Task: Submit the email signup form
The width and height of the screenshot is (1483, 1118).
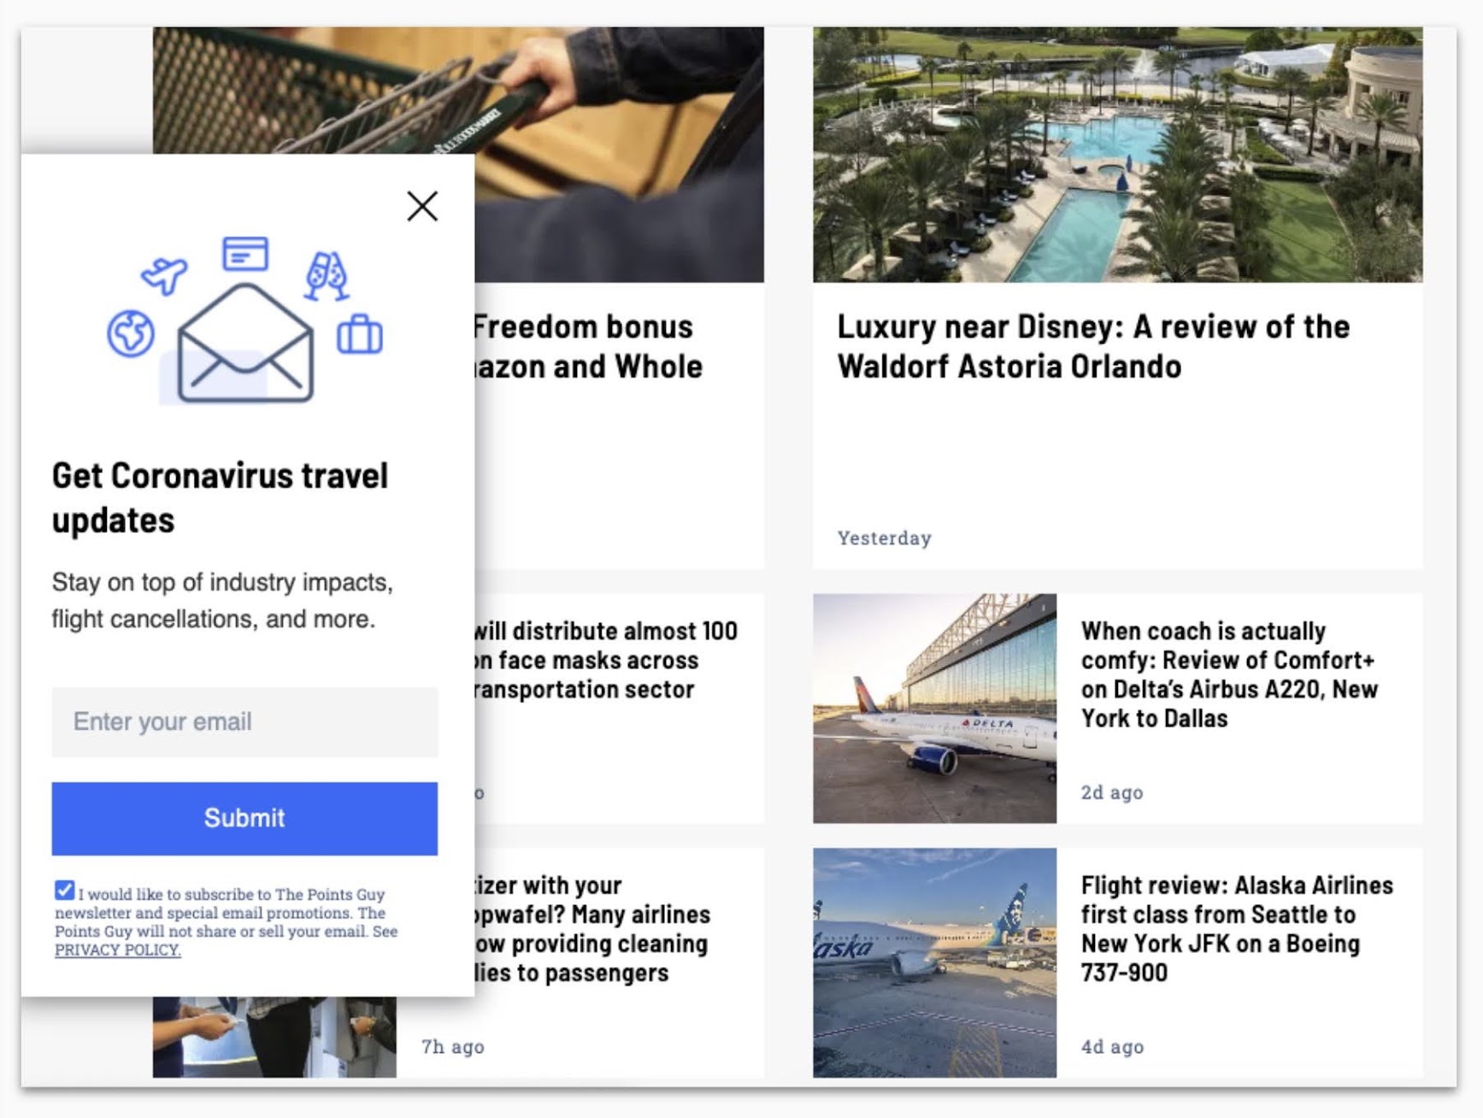Action: pyautogui.click(x=244, y=818)
